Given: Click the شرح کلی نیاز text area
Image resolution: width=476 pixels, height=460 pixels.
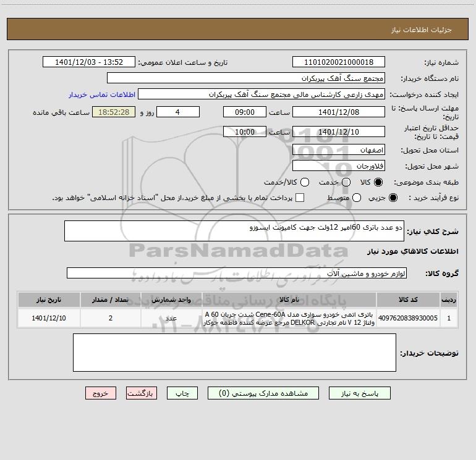Looking at the screenshot, I should (x=234, y=231).
